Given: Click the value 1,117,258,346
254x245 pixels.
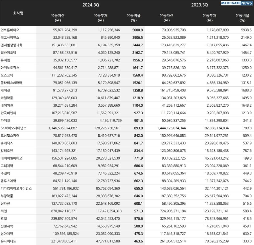Looking at the screenshot, I should click(x=109, y=30).
